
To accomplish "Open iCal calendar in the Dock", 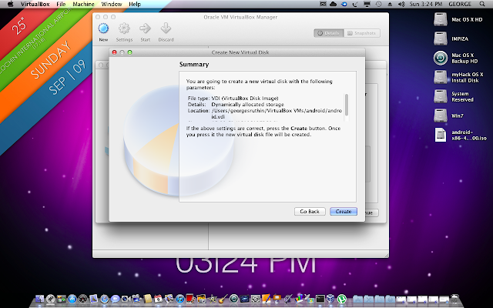I will (158, 299).
